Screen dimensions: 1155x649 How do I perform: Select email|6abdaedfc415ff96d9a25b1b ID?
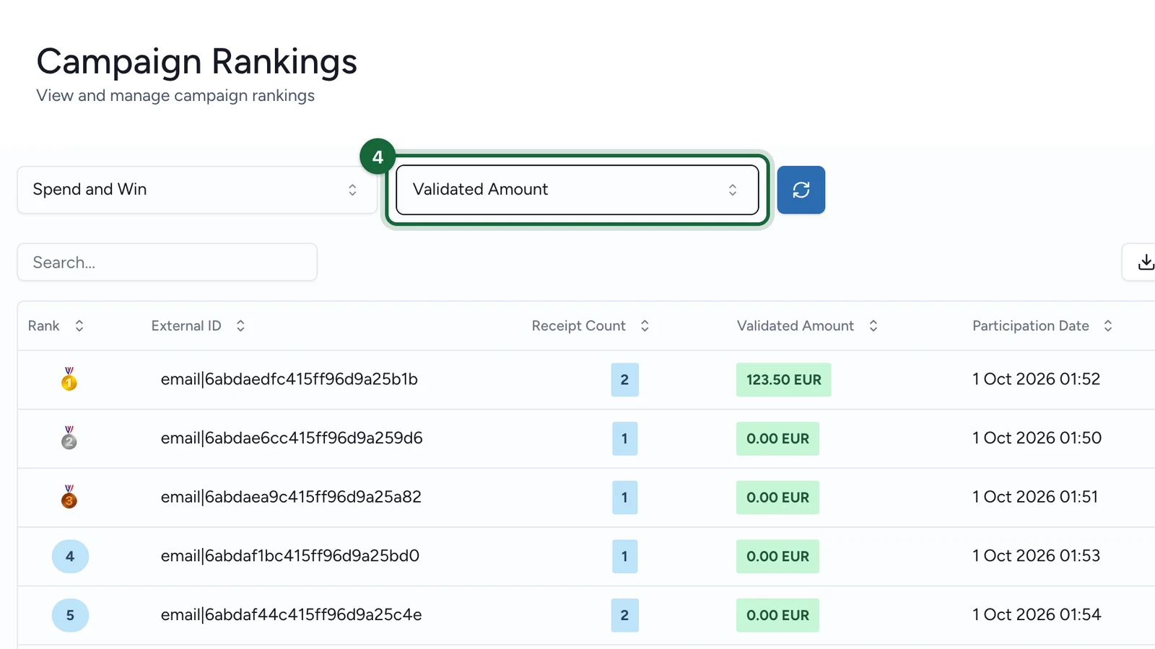point(289,379)
